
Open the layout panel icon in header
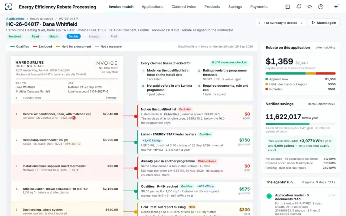click(x=287, y=7)
